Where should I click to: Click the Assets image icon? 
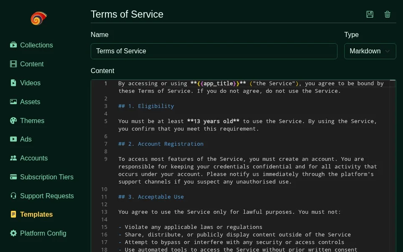[x=13, y=102]
